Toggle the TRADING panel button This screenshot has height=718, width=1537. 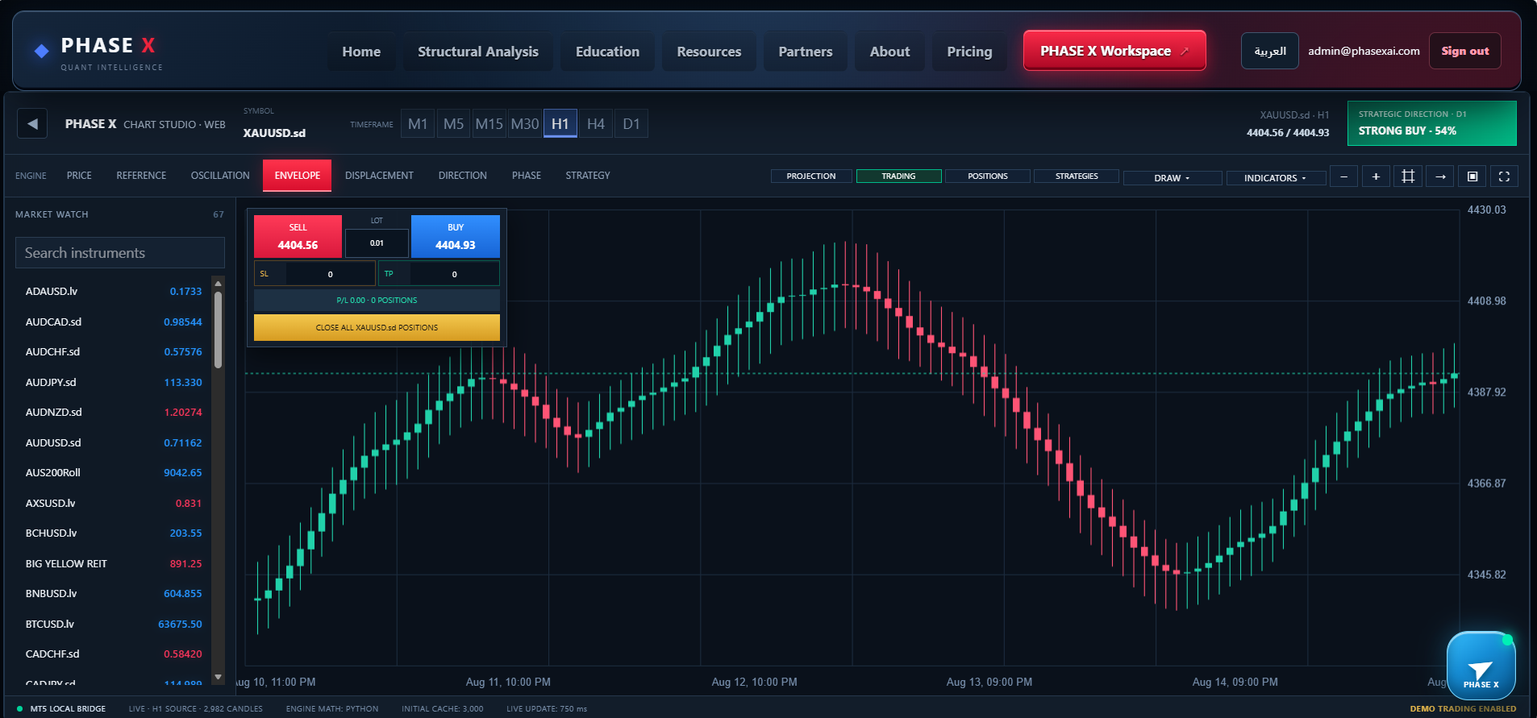coord(898,176)
